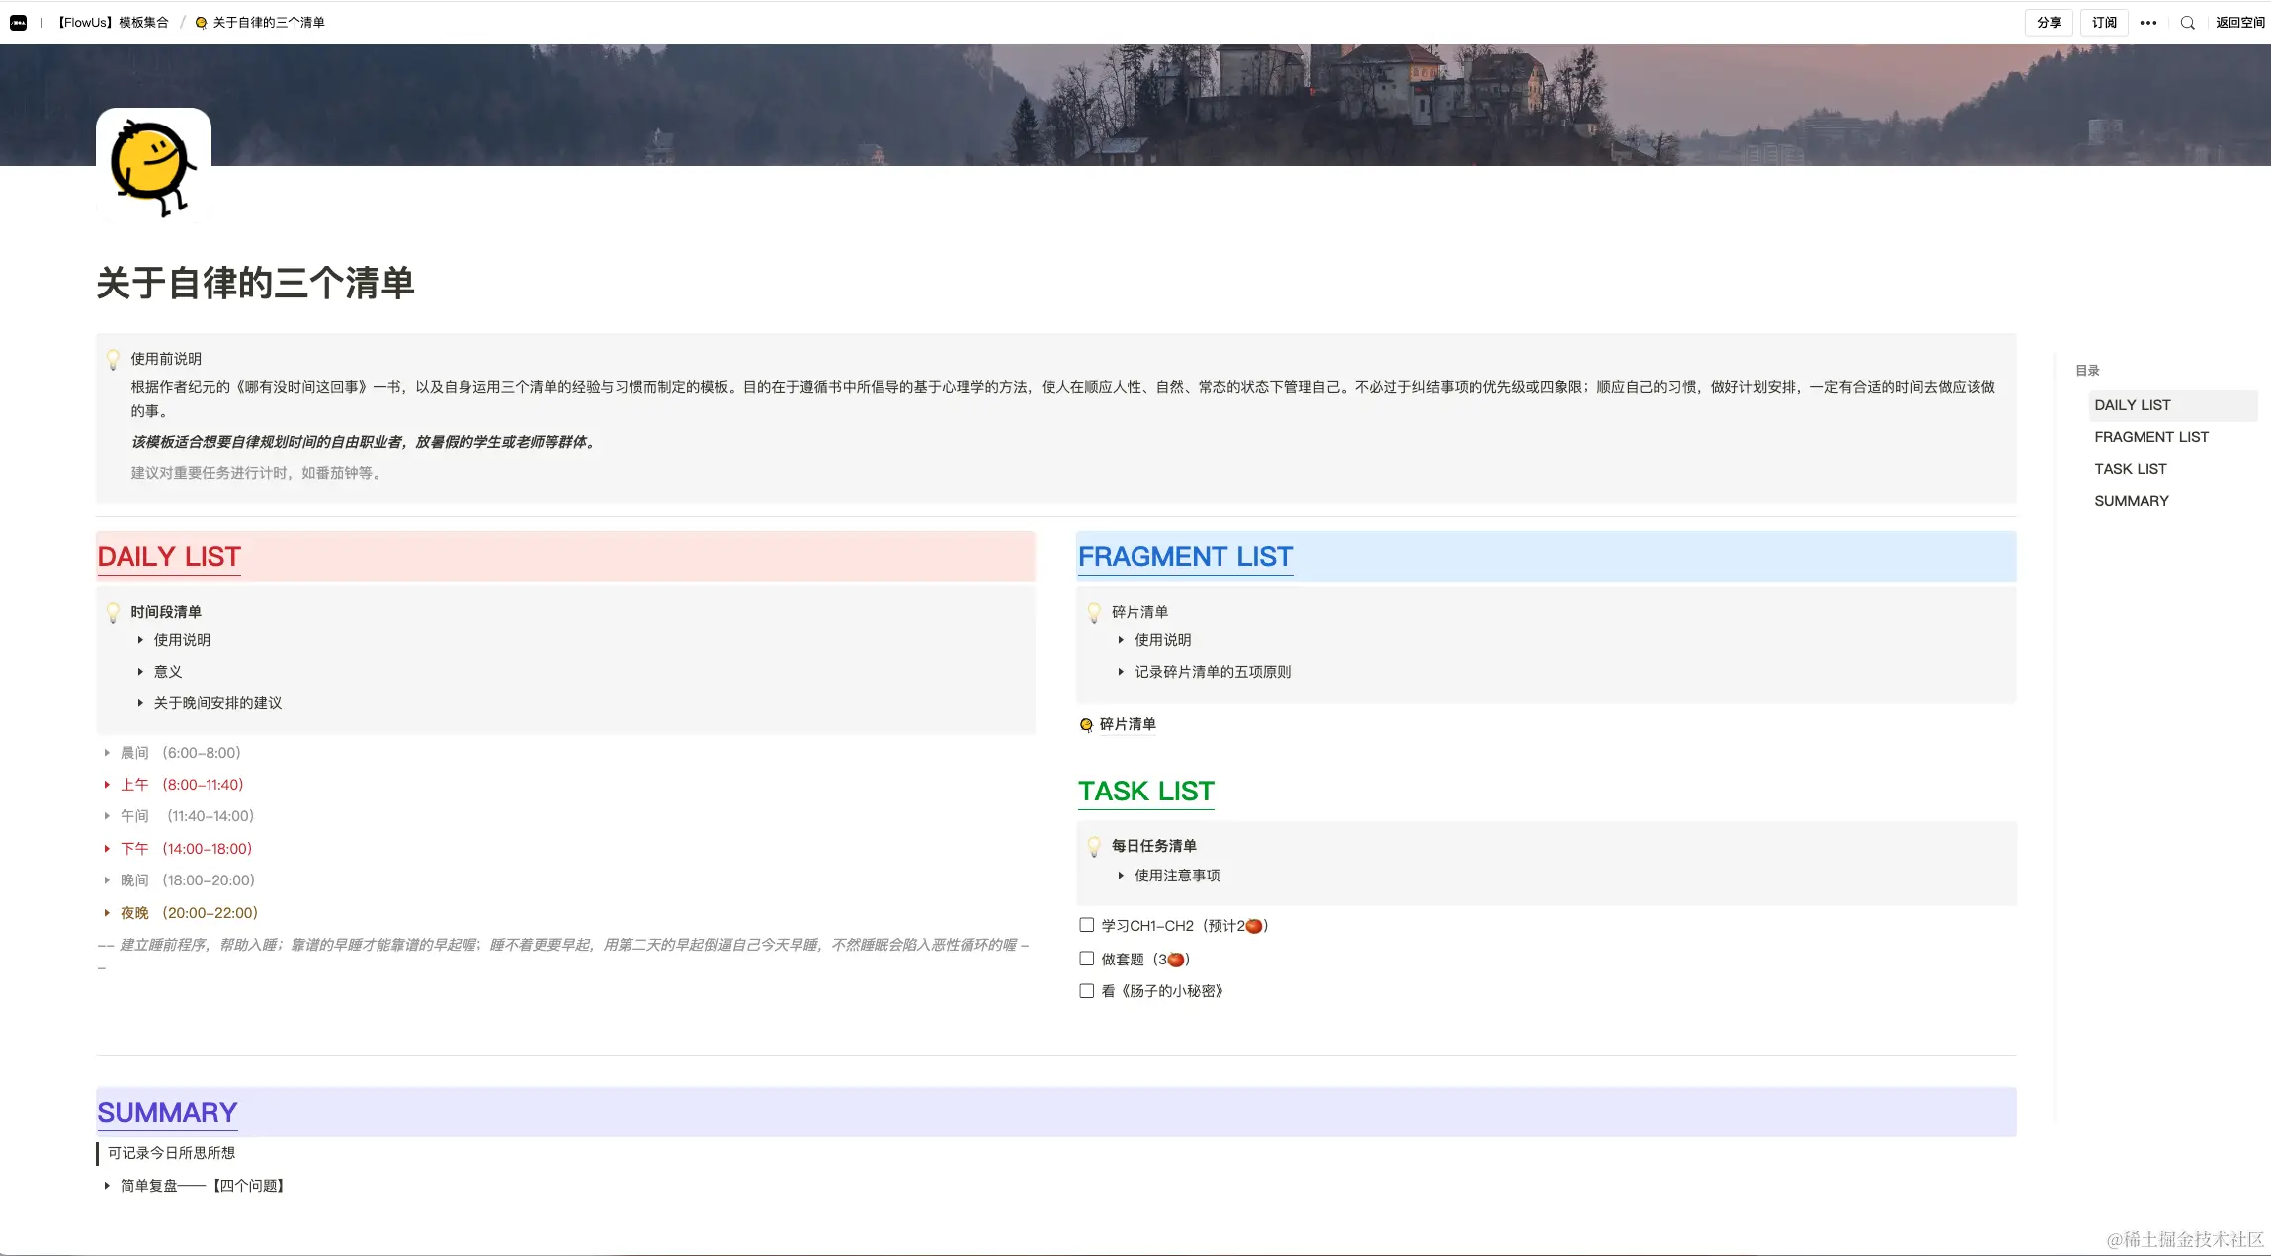Click the 分享 share button
The width and height of the screenshot is (2271, 1256).
pyautogui.click(x=2049, y=22)
